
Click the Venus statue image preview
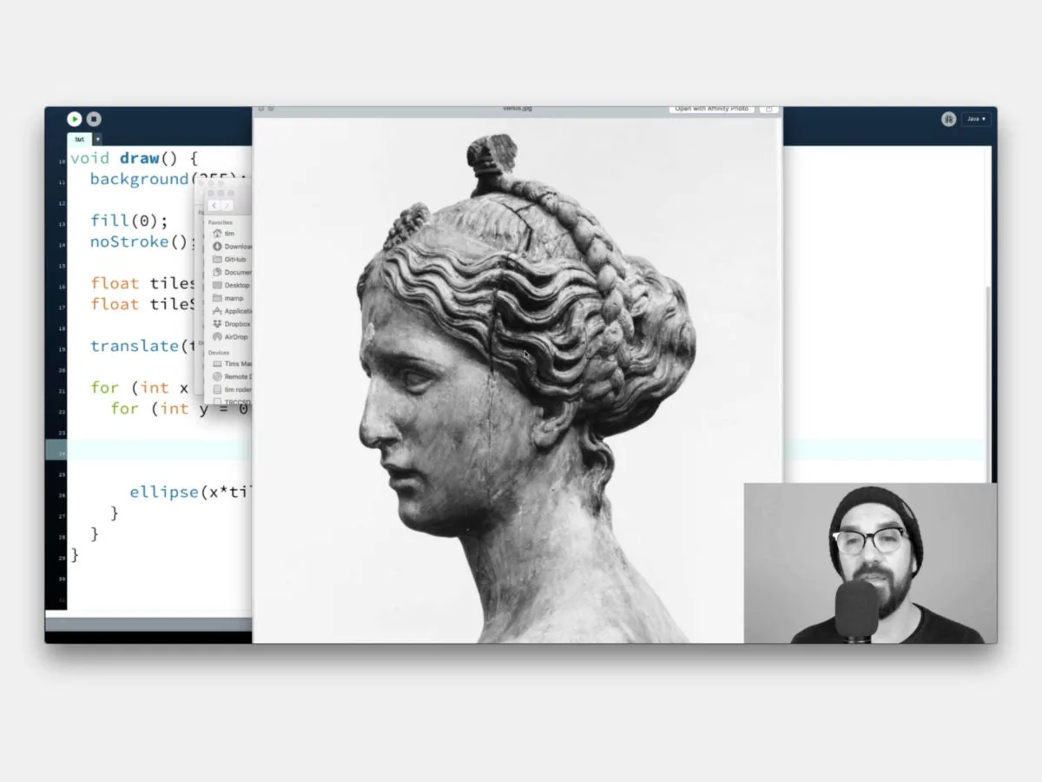pos(518,379)
